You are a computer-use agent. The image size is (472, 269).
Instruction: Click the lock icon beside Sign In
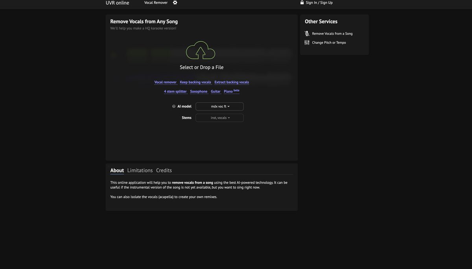[302, 3]
